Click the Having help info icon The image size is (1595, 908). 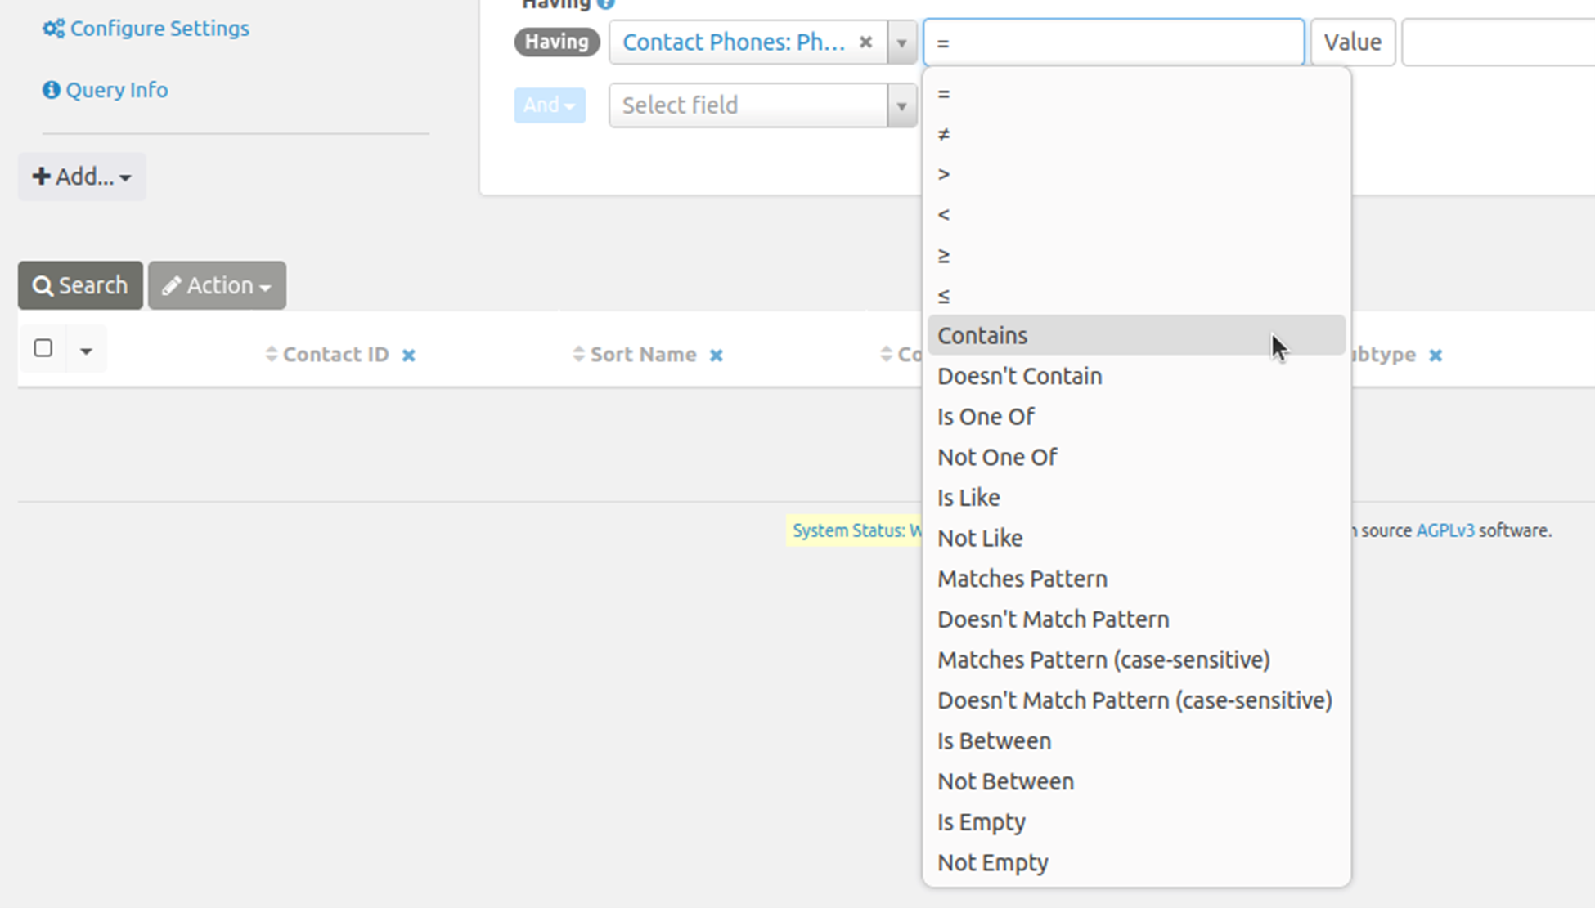click(606, 4)
